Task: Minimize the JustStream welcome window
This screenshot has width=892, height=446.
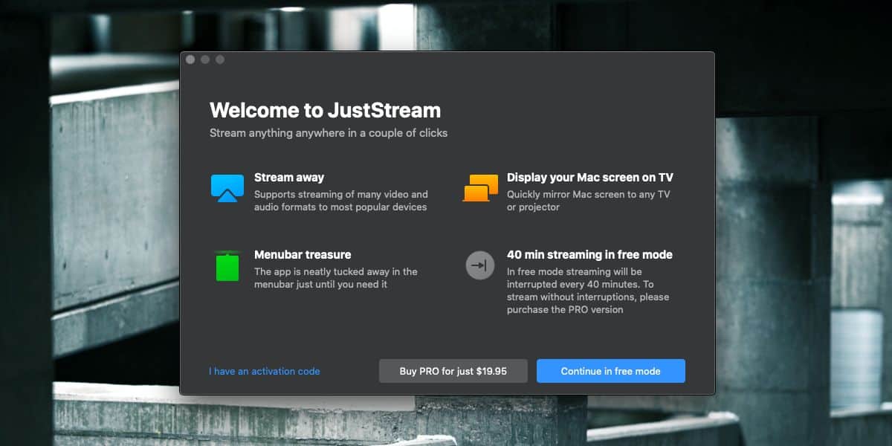Action: pyautogui.click(x=205, y=59)
